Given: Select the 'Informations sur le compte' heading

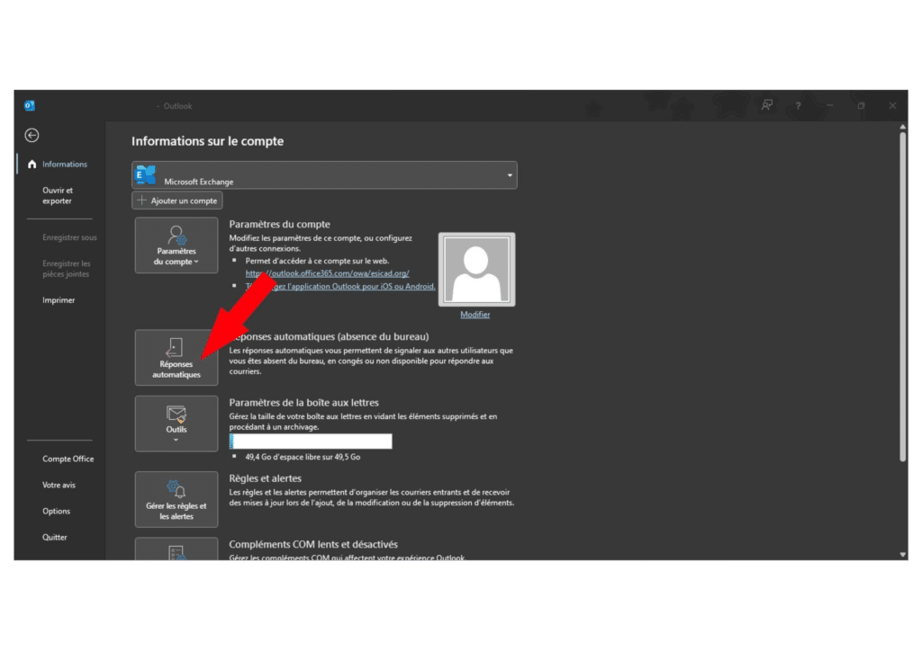Looking at the screenshot, I should (208, 141).
